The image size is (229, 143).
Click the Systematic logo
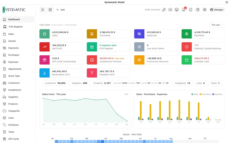14,10
